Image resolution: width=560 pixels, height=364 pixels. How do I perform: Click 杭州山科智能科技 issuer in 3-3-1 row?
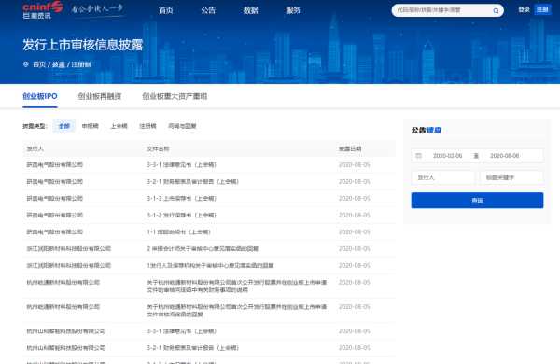point(66,331)
